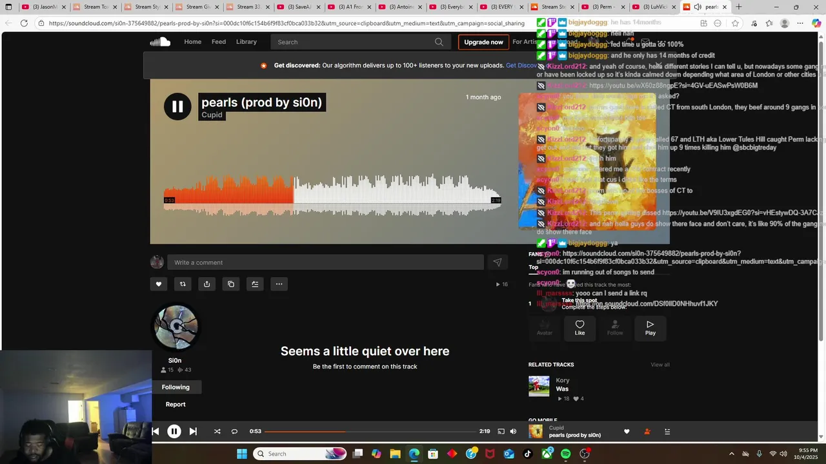
Task: Open the Next up queue list
Action: [x=667, y=432]
